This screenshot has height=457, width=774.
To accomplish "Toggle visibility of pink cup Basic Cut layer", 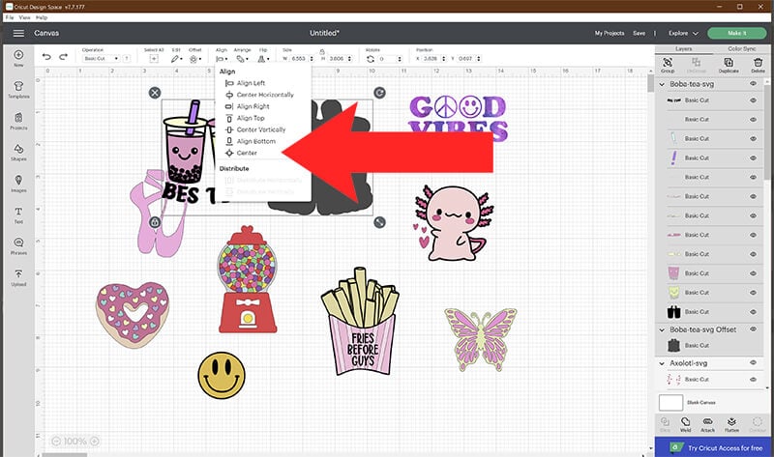I will click(x=753, y=273).
